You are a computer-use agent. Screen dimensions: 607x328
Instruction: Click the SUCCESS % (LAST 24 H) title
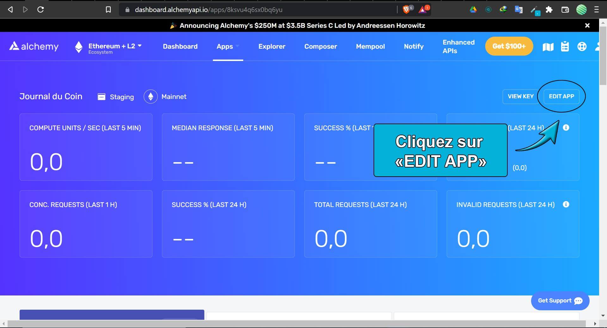pyautogui.click(x=209, y=205)
